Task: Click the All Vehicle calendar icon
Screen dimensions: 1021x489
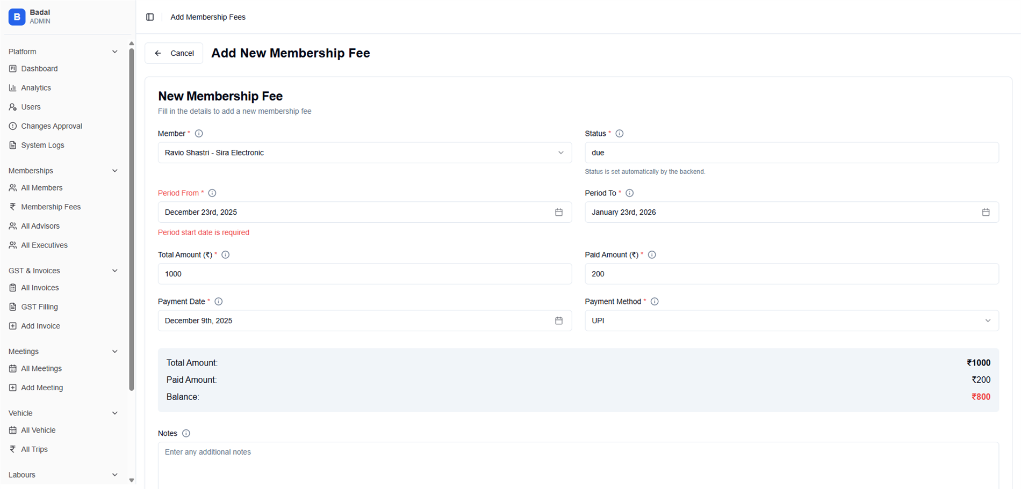Action: point(13,430)
